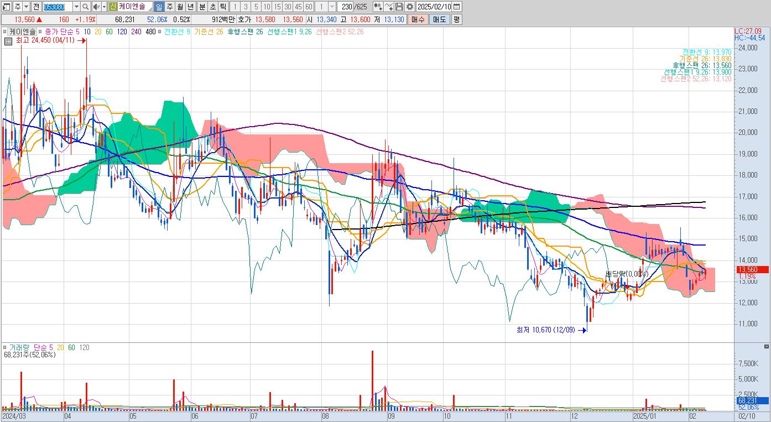Select the 주 weekly period button
Screen dimensions: 771x422
pos(170,7)
